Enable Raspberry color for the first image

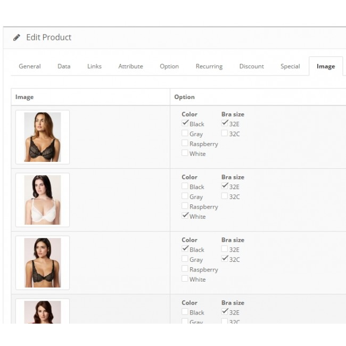click(x=185, y=143)
